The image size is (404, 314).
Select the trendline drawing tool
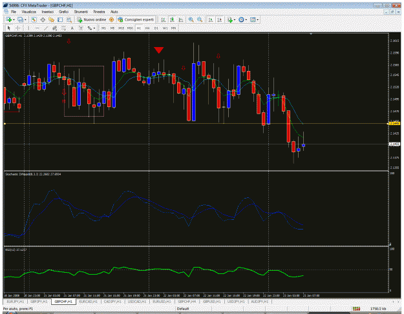pos(46,28)
